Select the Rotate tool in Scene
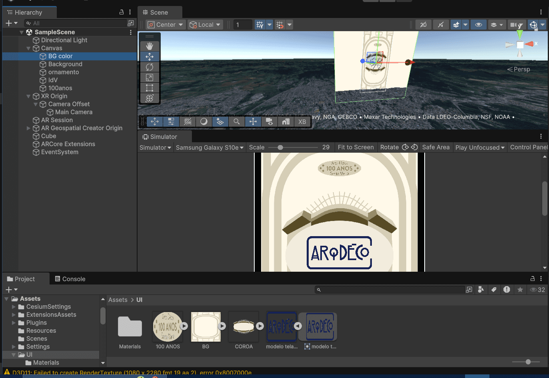The height and width of the screenshot is (378, 549). click(150, 67)
